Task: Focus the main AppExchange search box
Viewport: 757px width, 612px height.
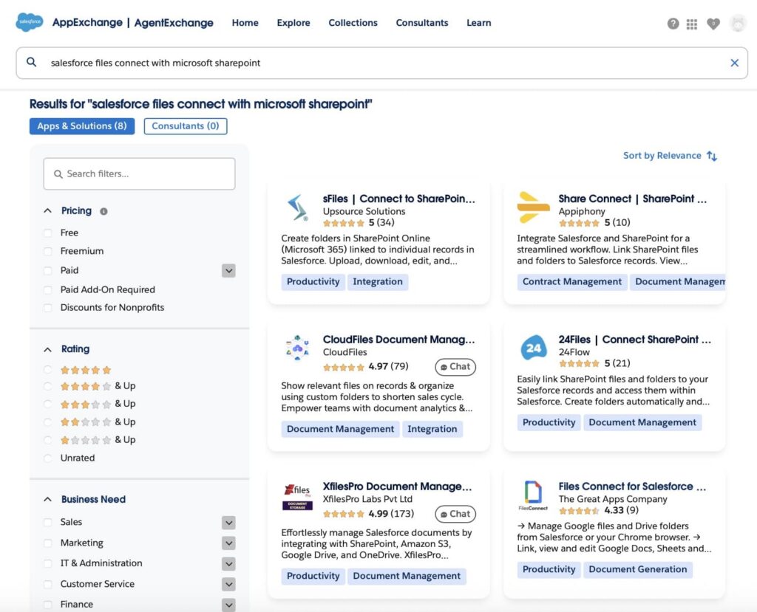Action: point(382,63)
